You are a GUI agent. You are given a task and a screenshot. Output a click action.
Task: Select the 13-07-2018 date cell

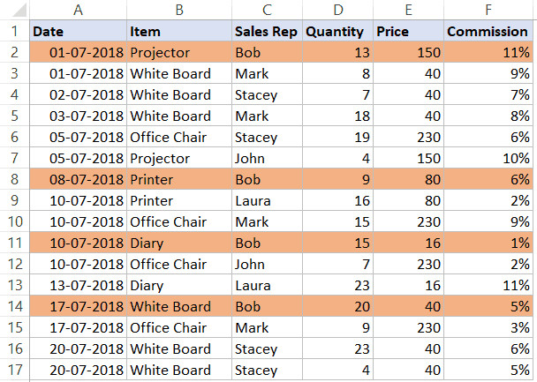point(78,286)
